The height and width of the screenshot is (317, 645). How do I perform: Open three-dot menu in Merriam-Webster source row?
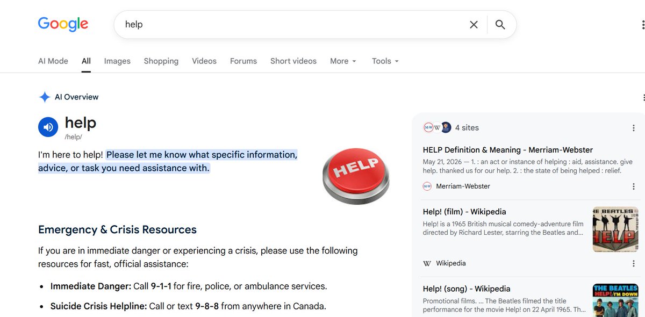tap(634, 186)
